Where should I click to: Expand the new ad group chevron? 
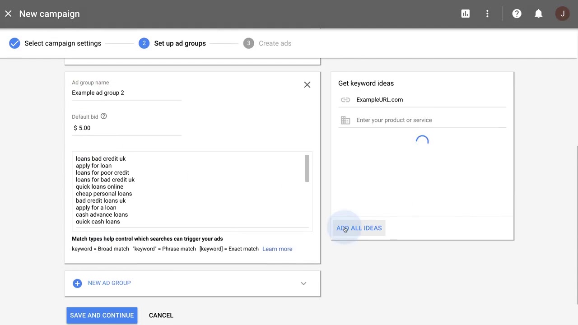303,283
